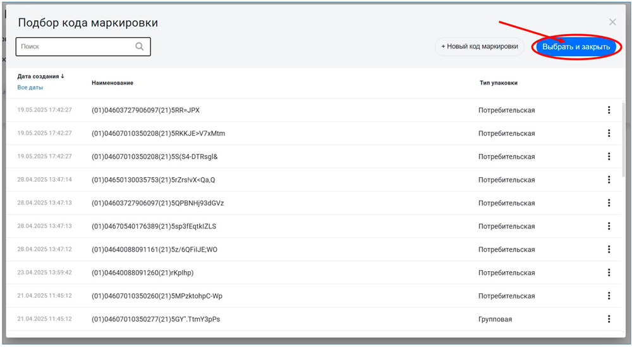Click the Тип упаковки column header
This screenshot has width=632, height=347.
498,83
